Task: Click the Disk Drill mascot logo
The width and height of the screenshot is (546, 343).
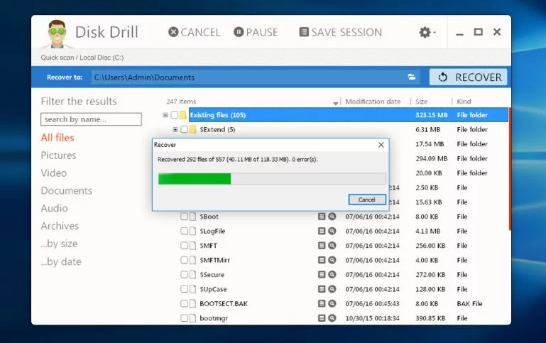Action: [x=57, y=33]
